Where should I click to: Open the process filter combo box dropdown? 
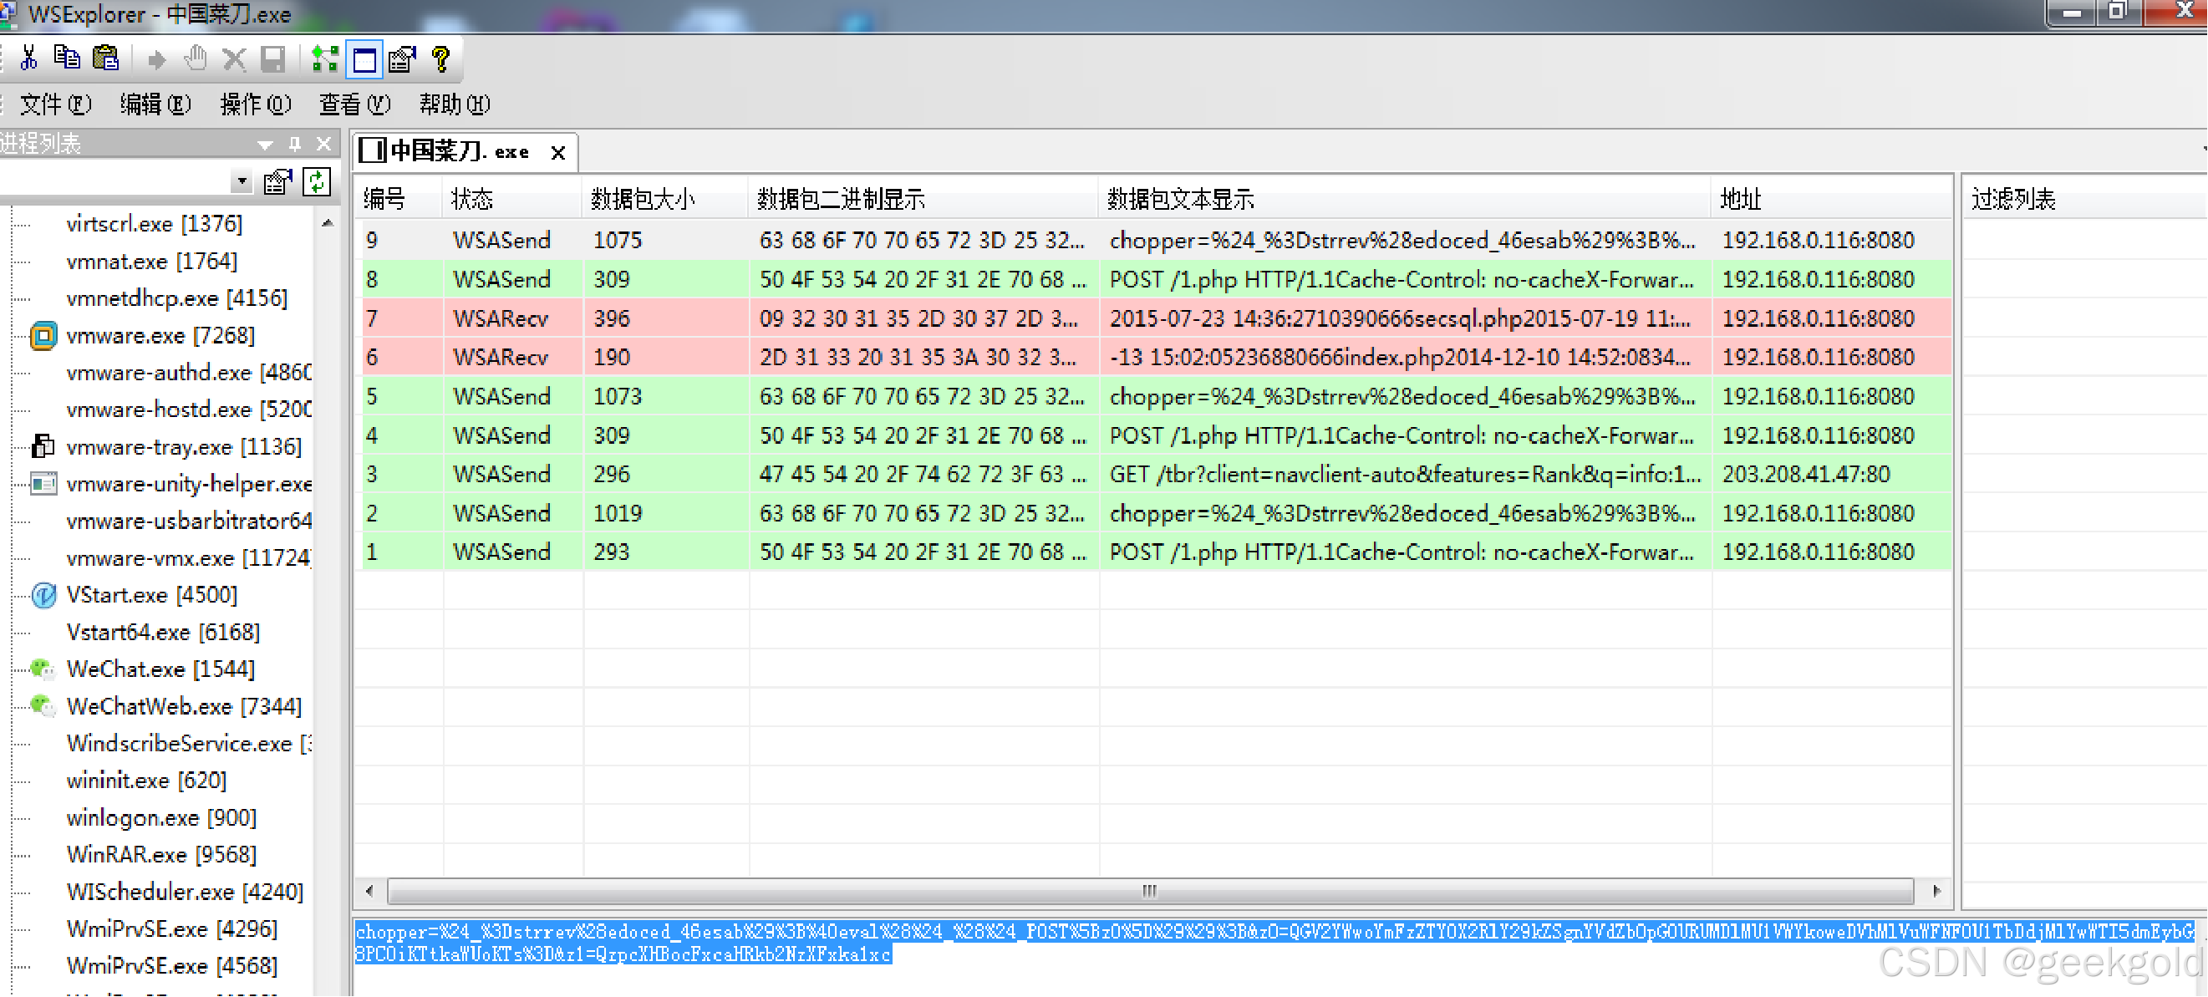[242, 181]
